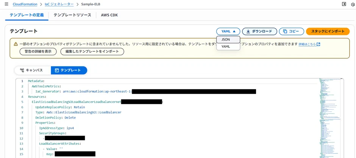Toggle the side panel icon in the top right
Screen dimensions: 356x158
coord(344,4)
